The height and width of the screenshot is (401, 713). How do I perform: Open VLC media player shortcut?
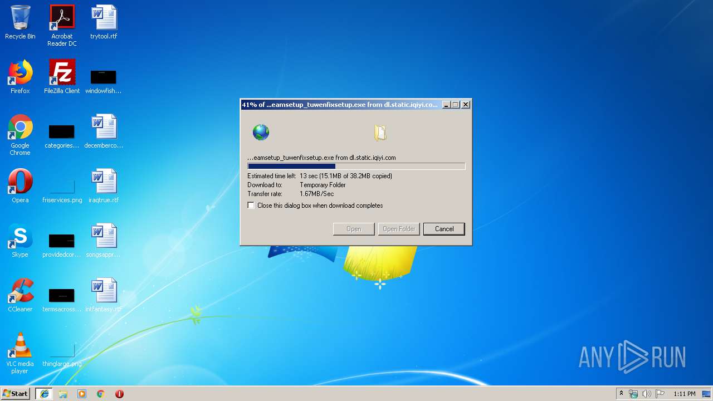(20, 353)
